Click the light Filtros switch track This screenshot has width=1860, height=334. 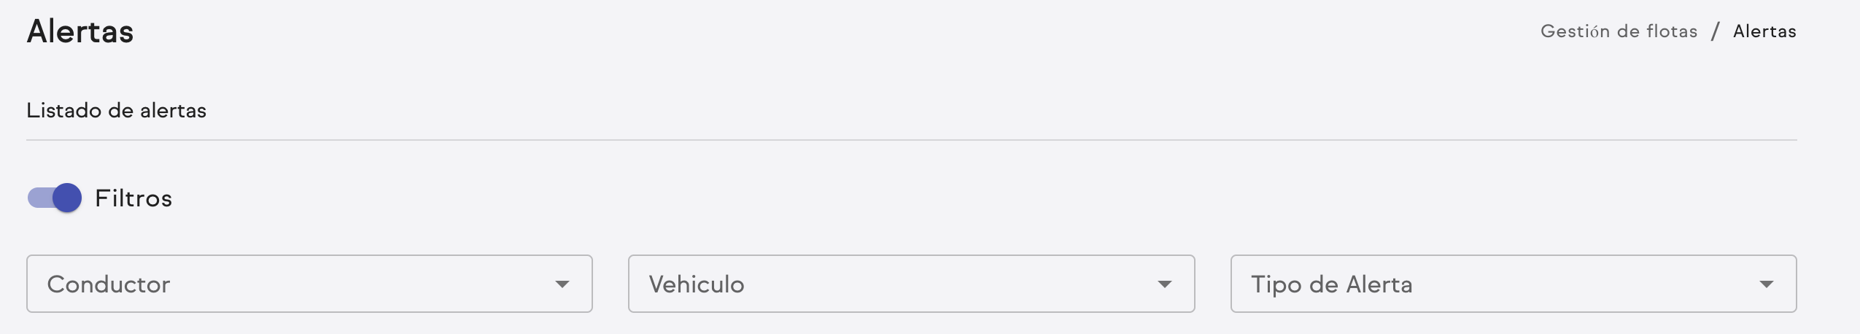tap(38, 198)
